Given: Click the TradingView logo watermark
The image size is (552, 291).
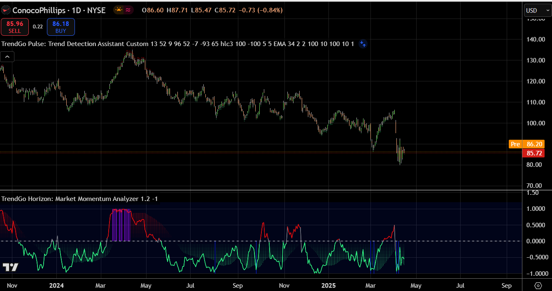Looking at the screenshot, I should 10,267.
